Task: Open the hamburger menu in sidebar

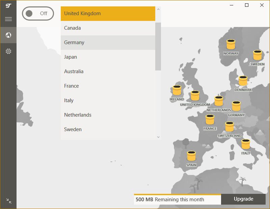Action: tap(8, 19)
